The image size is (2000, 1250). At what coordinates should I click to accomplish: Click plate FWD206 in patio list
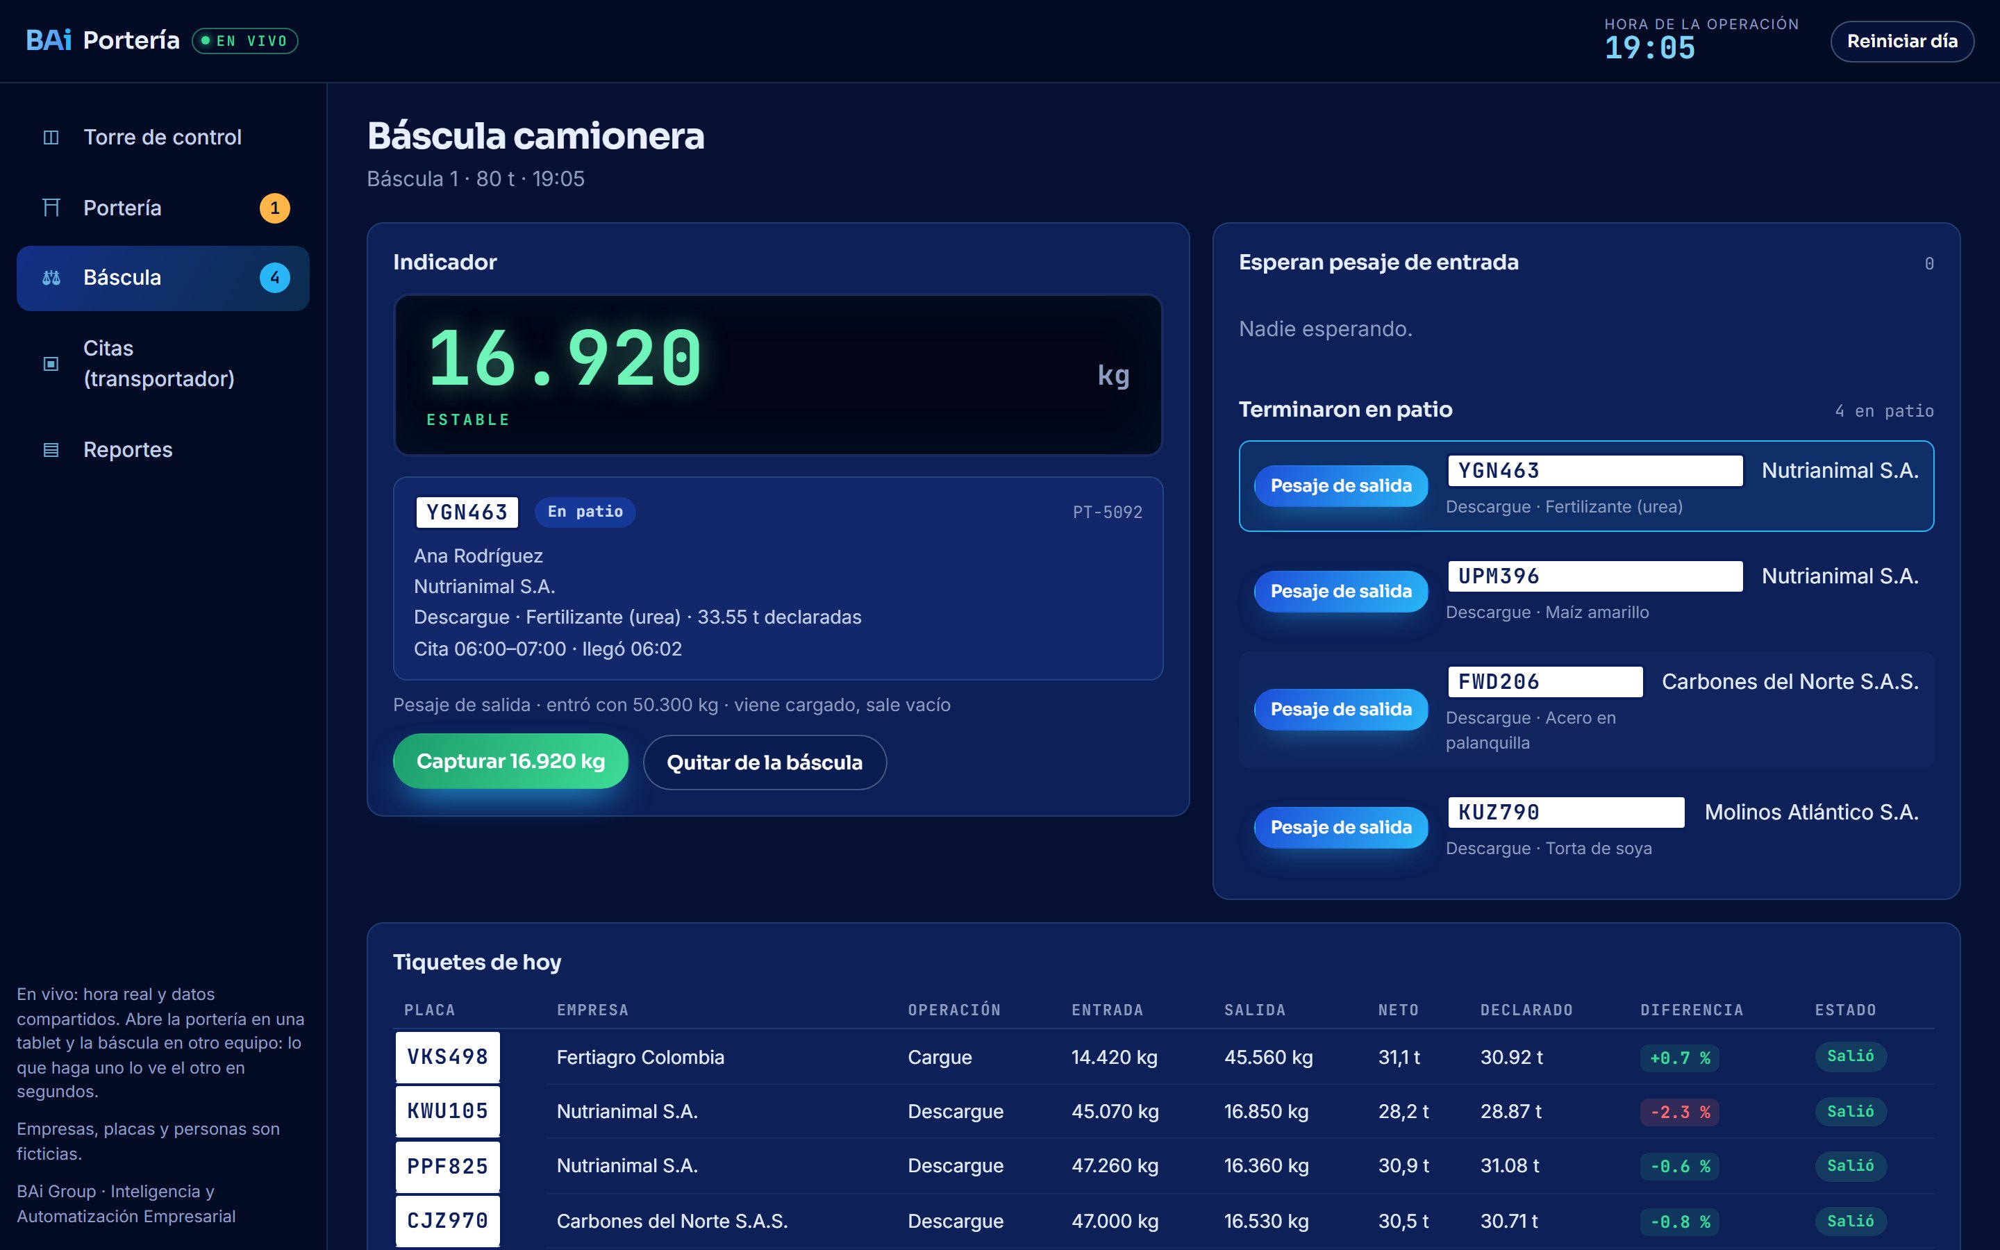pyautogui.click(x=1545, y=682)
